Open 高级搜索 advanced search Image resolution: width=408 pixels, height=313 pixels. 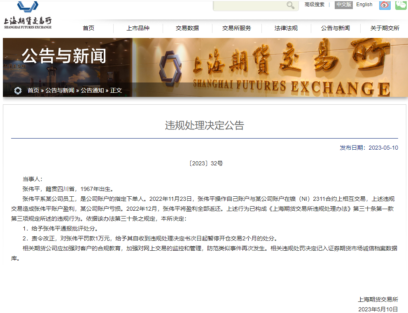click(x=314, y=5)
